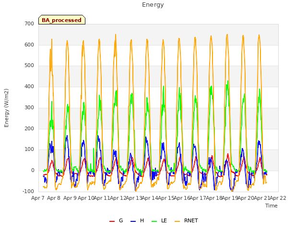The width and height of the screenshot is (307, 230).
Task: Click the Apr 12 x-axis tick label
Action: pos(118,198)
